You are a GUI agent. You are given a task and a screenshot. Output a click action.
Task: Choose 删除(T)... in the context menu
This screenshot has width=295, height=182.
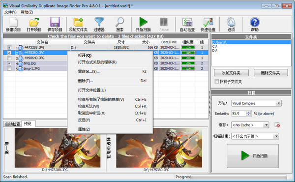pos(110,81)
